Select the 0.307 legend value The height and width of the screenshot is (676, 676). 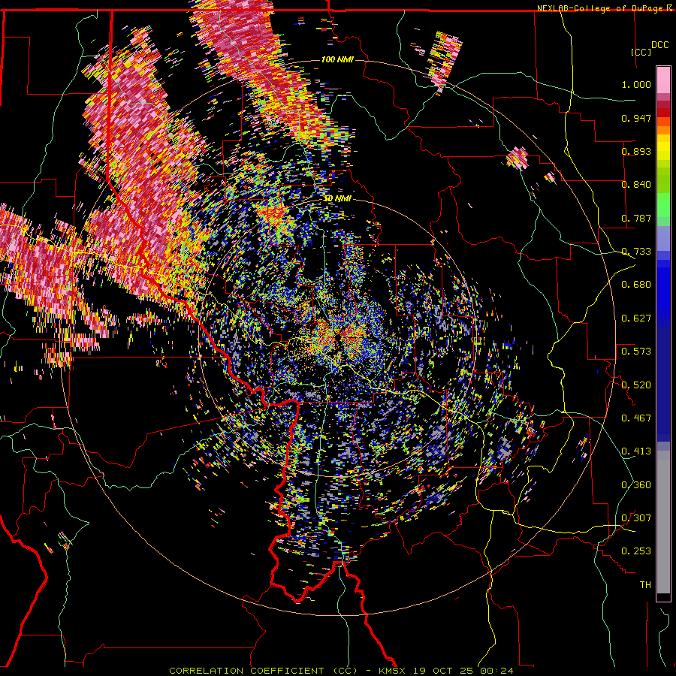[x=636, y=518]
